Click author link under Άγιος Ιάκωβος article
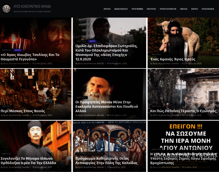The width and height of the screenshot is (219, 172). 16,63
